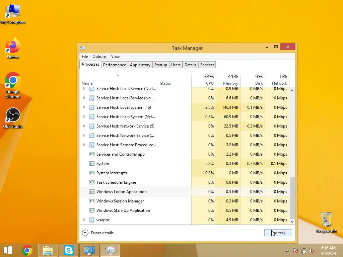Click the Windows Logon Application icon
This screenshot has height=257, width=343.
pos(92,192)
